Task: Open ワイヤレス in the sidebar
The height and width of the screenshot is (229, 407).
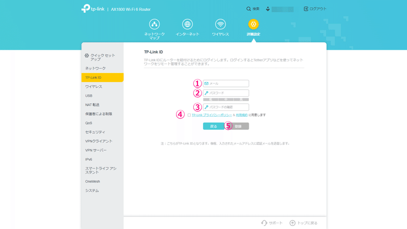Action: point(102,87)
